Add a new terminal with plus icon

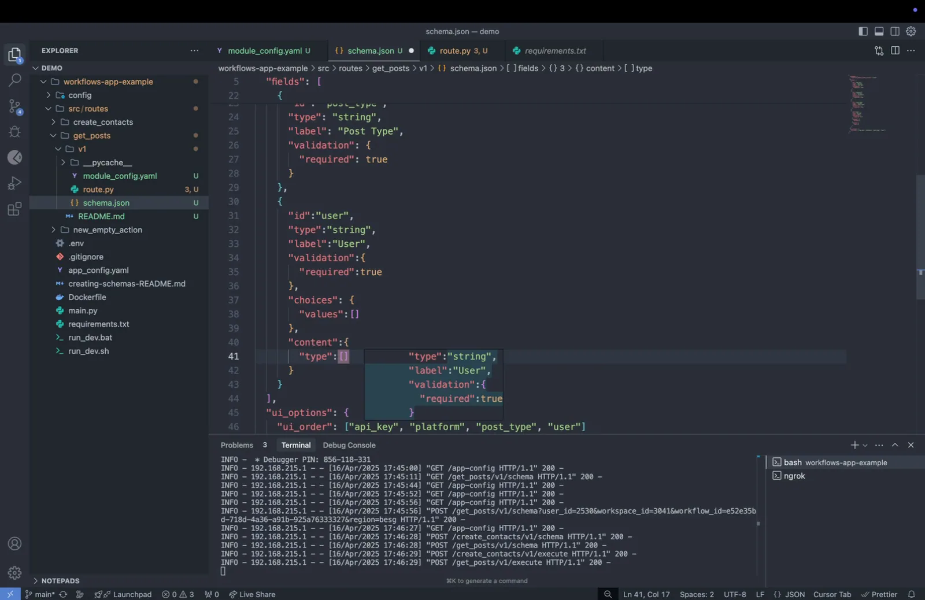pos(854,445)
